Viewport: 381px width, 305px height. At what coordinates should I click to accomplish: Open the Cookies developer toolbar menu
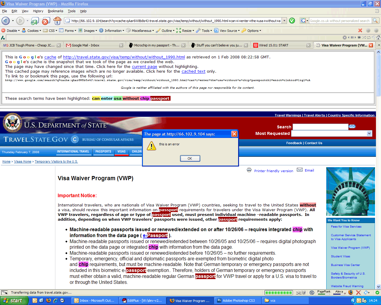click(31, 31)
